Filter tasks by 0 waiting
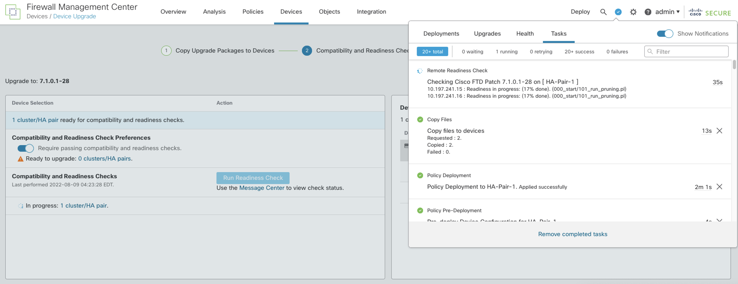This screenshot has height=284, width=738. [x=472, y=52]
